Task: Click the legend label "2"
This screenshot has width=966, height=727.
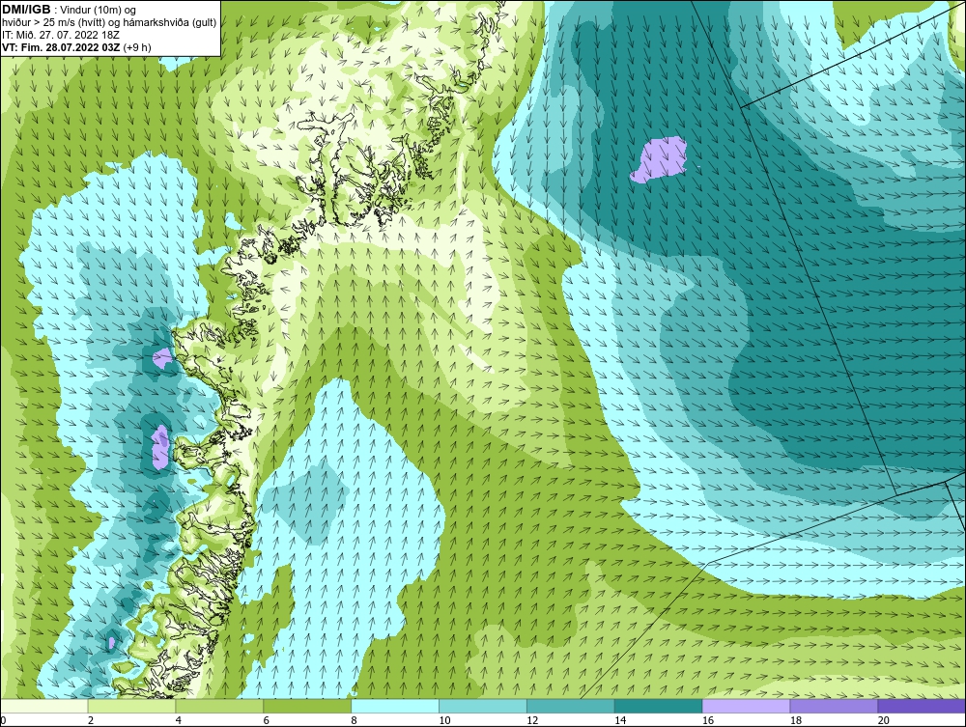Action: tap(91, 720)
